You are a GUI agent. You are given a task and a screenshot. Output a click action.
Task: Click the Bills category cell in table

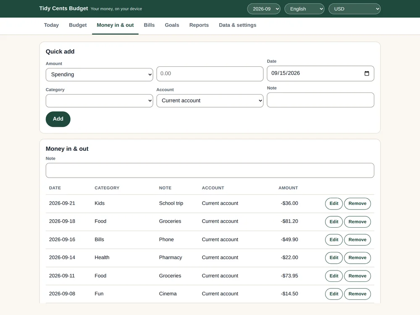(100, 239)
